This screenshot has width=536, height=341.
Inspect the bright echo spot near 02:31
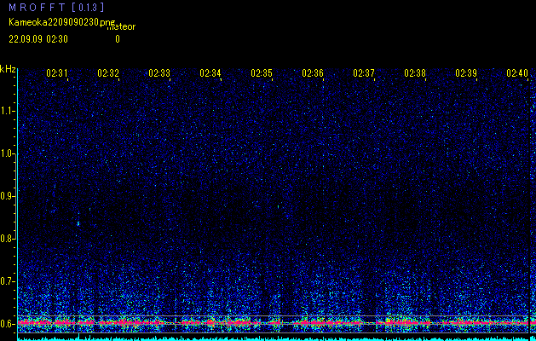point(78,223)
